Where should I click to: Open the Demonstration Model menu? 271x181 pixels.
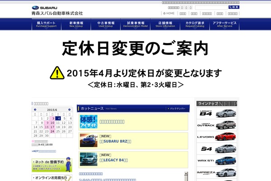pos(135,24)
